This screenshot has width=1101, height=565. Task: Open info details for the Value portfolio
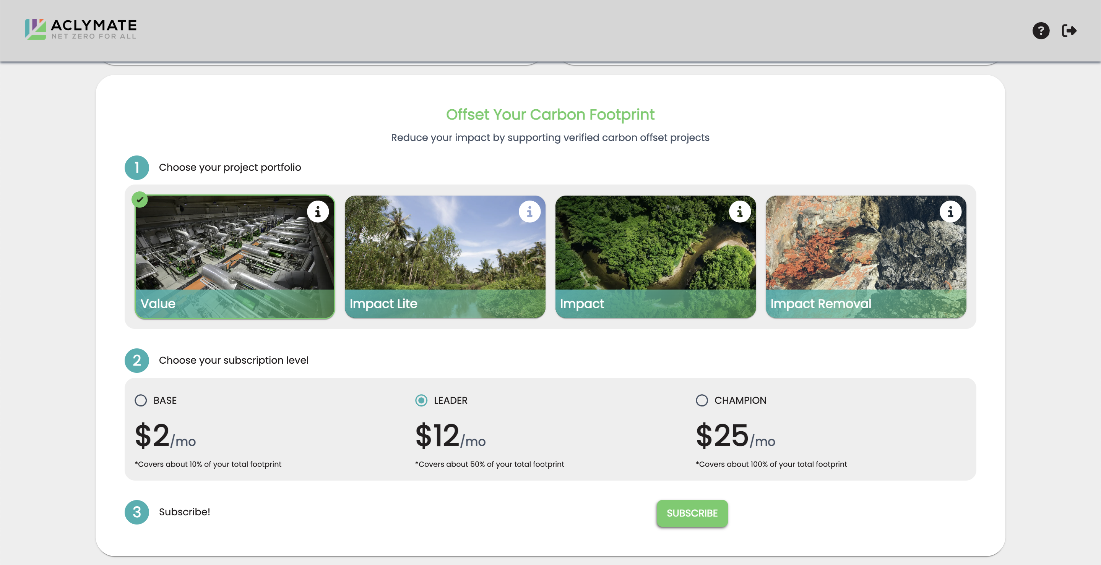tap(318, 211)
